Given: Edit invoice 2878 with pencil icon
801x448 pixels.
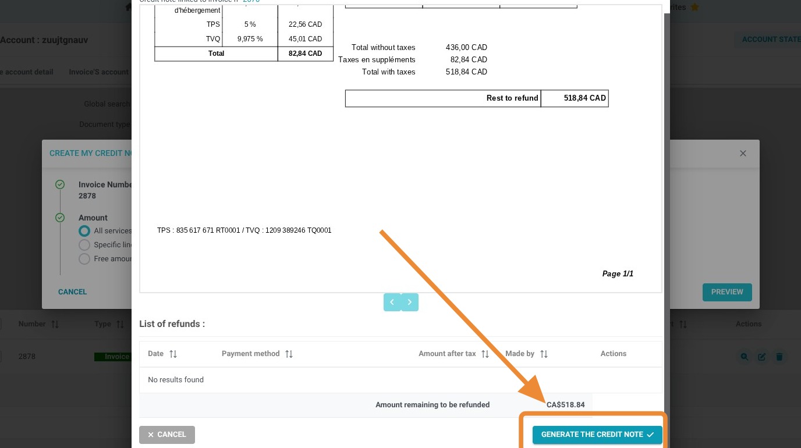Looking at the screenshot, I should tap(762, 357).
